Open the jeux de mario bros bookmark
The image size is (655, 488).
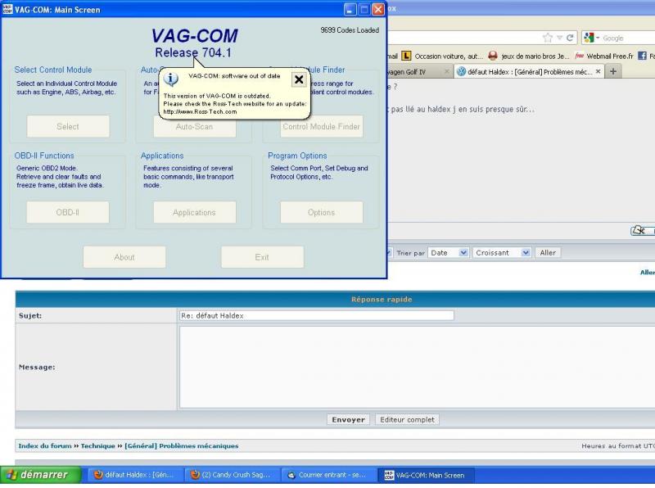[x=529, y=56]
